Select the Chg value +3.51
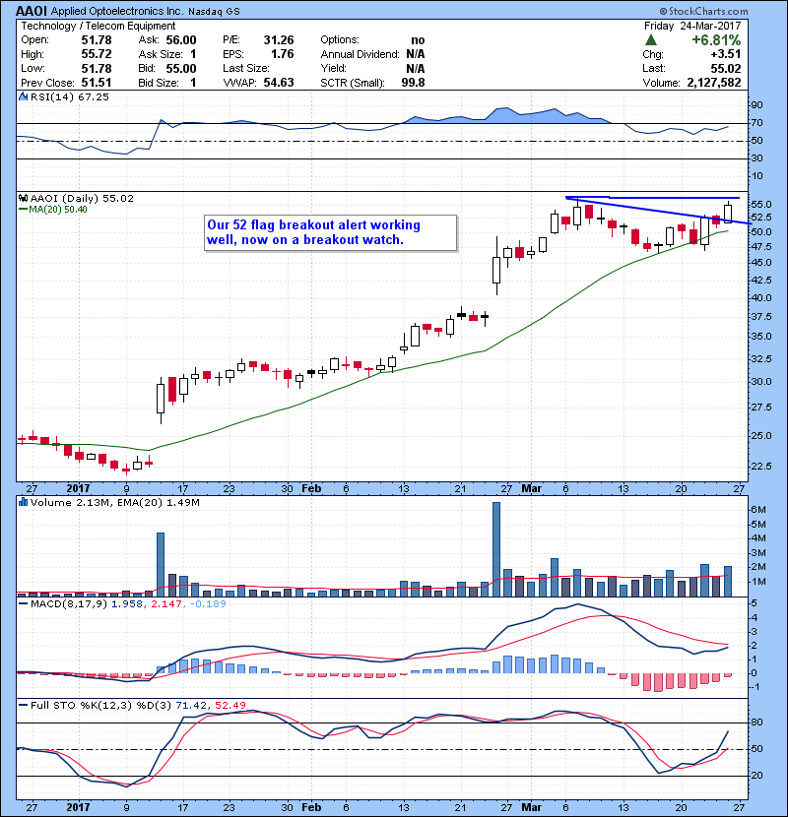 coord(725,54)
